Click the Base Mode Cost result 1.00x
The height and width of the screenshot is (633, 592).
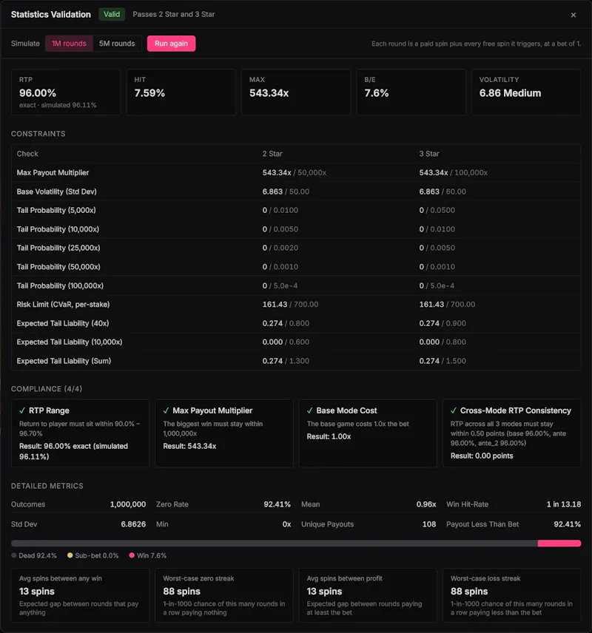(329, 437)
